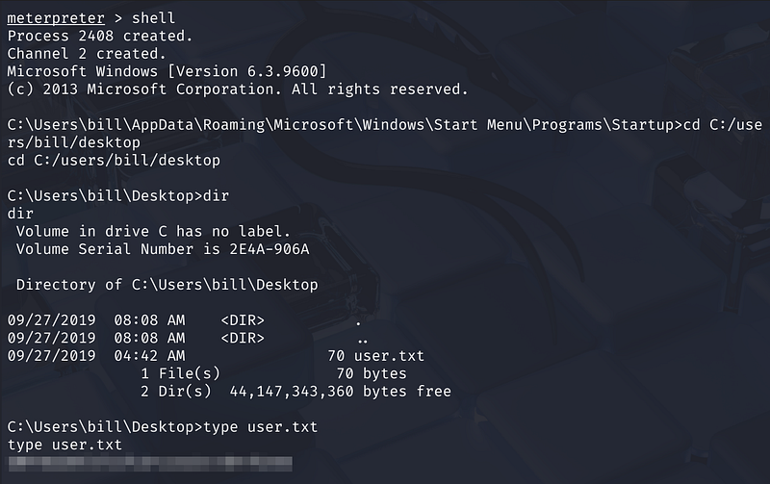Click the 2013 Microsoft Corporation copyright line
This screenshot has height=484, width=770.
(237, 89)
